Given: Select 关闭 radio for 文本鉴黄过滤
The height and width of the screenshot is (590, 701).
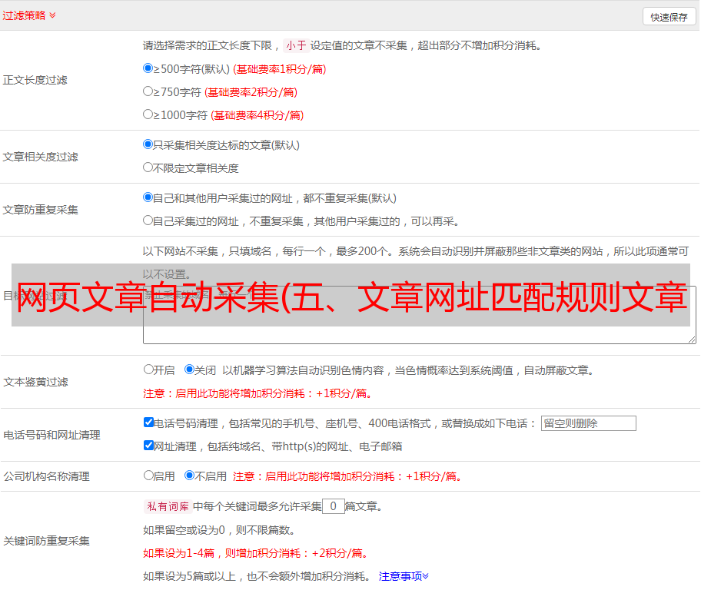Looking at the screenshot, I should [190, 370].
